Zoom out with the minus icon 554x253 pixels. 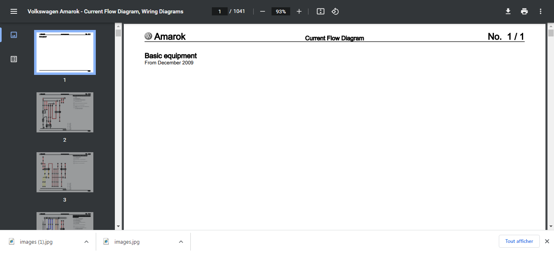click(263, 11)
